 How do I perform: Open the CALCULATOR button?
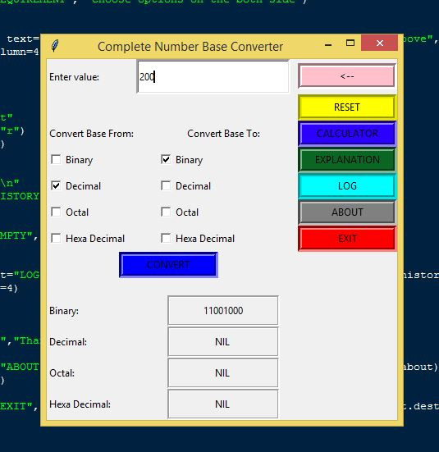[x=347, y=134]
